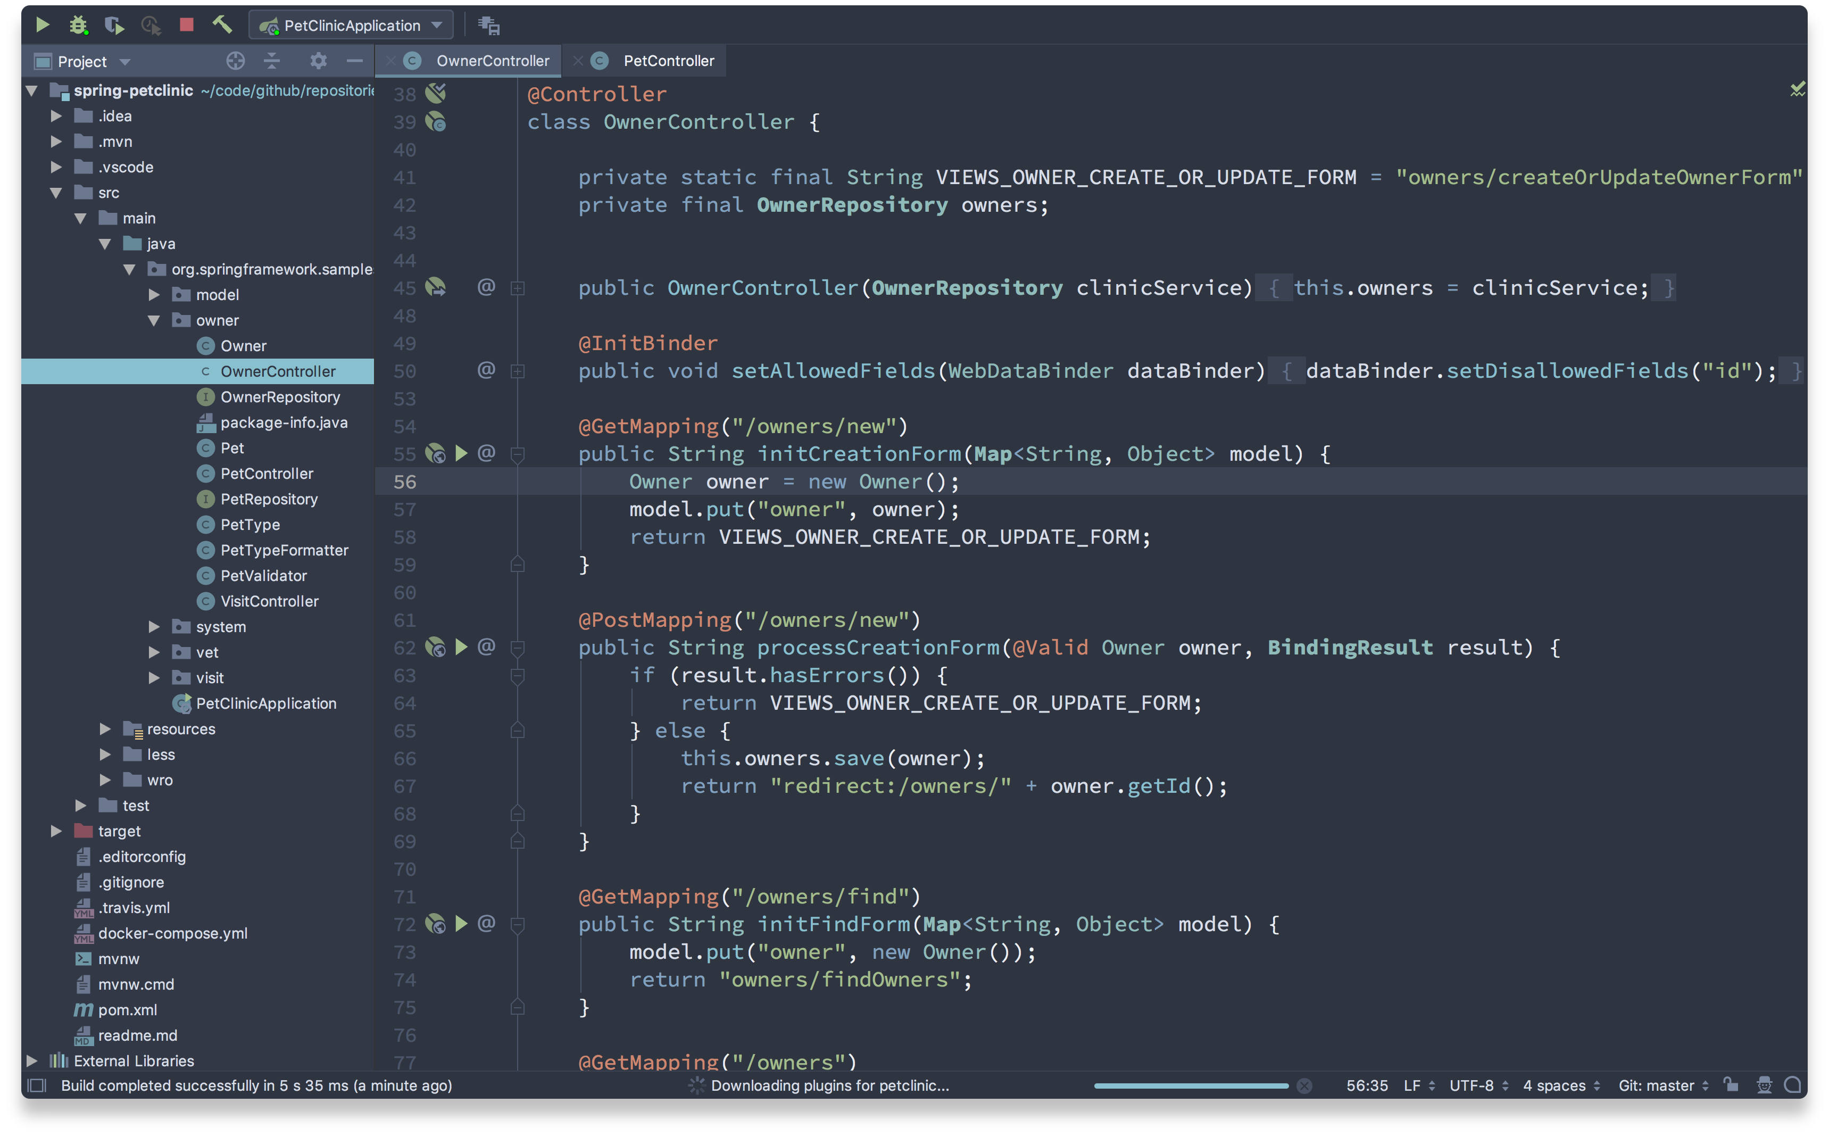Toggle code fold on line 45 constructor

point(518,288)
